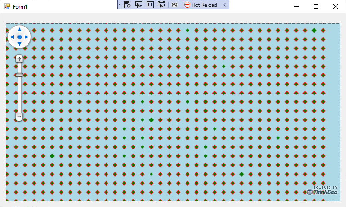Maximize the Form1 window

pyautogui.click(x=316, y=6)
